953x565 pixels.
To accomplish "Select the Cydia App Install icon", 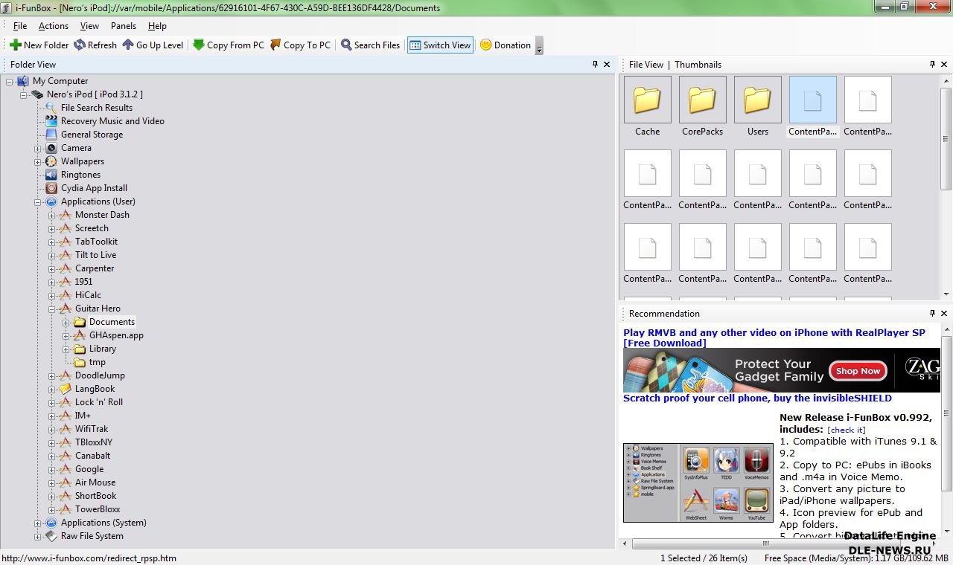I will tap(51, 188).
